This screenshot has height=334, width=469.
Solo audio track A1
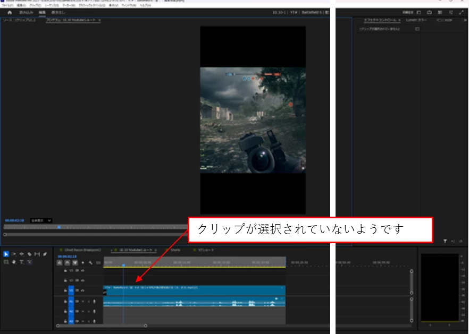pos(88,302)
